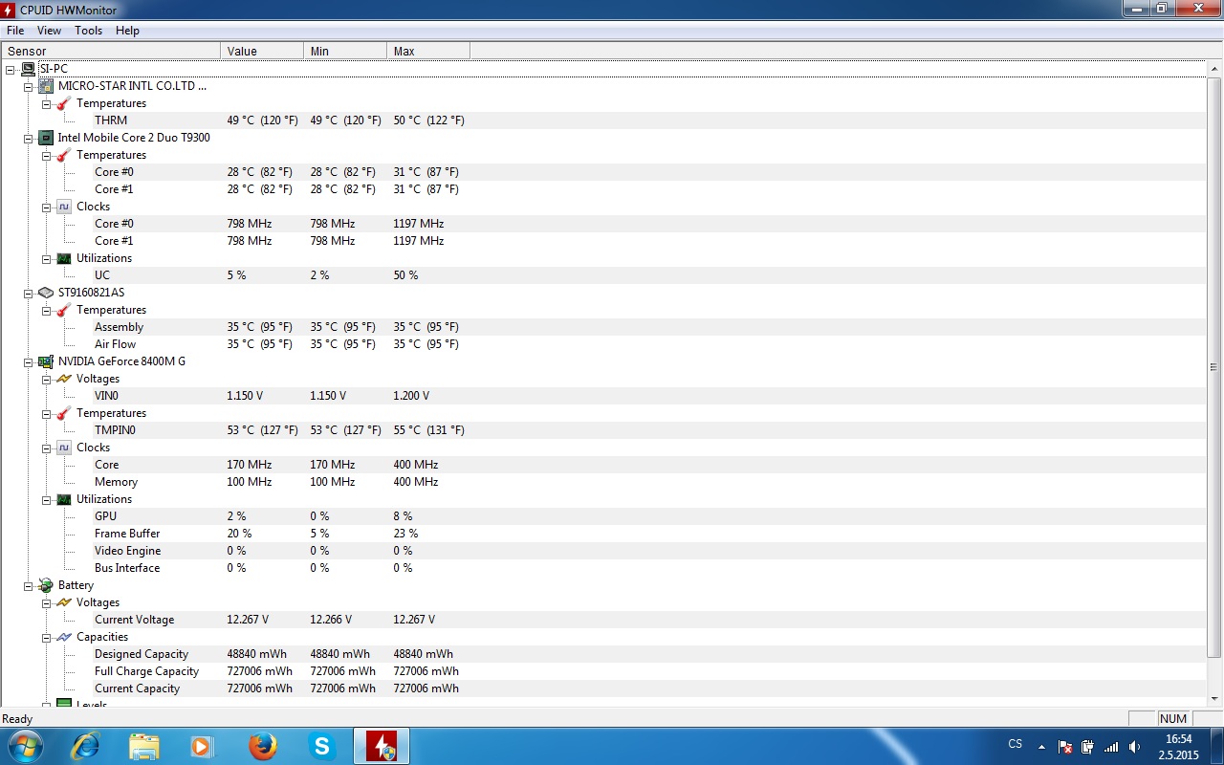Open the File menu

(15, 31)
